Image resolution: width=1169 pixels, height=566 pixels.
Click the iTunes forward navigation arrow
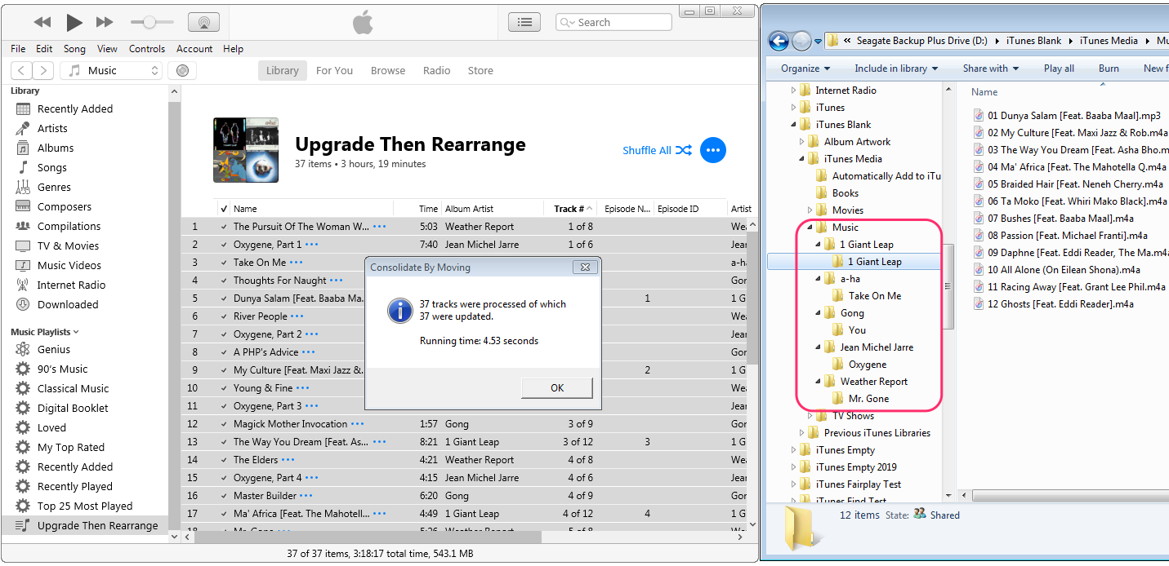[43, 71]
